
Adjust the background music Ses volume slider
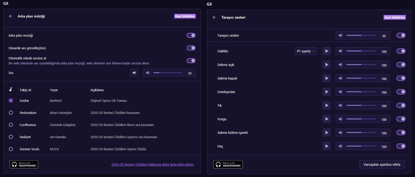coord(168,73)
